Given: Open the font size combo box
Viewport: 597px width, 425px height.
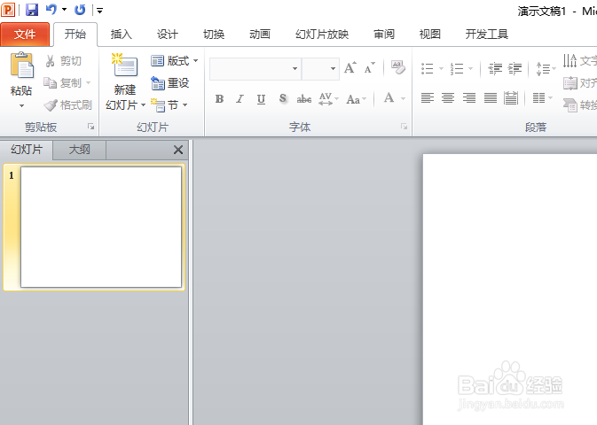Looking at the screenshot, I should pyautogui.click(x=320, y=69).
